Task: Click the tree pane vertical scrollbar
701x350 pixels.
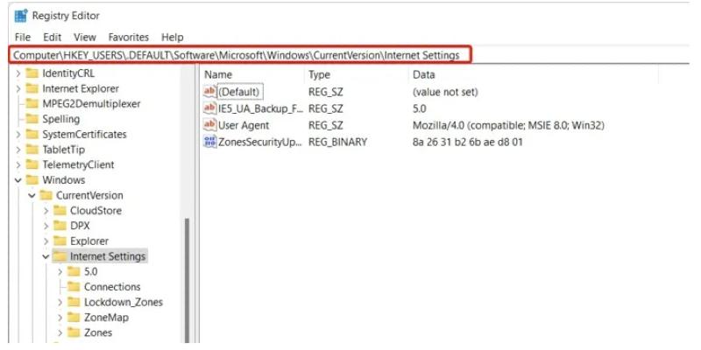Action: (x=187, y=279)
